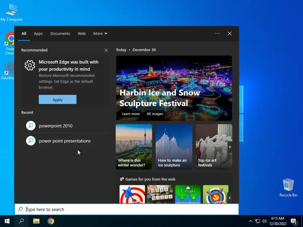The height and width of the screenshot is (227, 303).
Task: Open the three-dots options menu in search panel
Action: click(217, 33)
